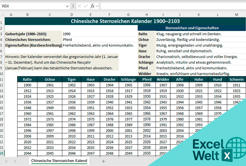This screenshot has width=246, height=166.
Task: Click the Select All corner triangle
Action: click(x=2, y=15)
